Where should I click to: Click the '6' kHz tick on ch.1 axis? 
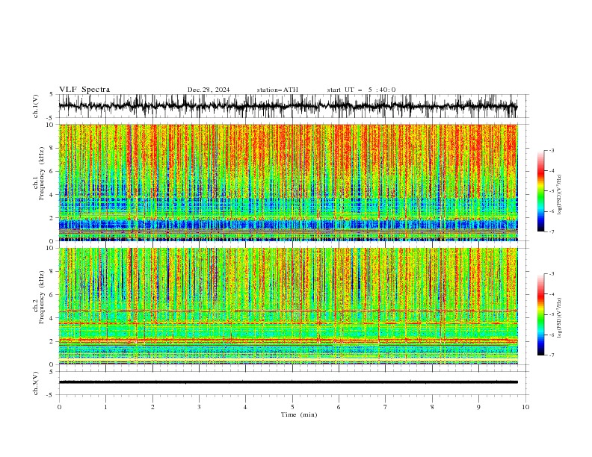point(53,172)
